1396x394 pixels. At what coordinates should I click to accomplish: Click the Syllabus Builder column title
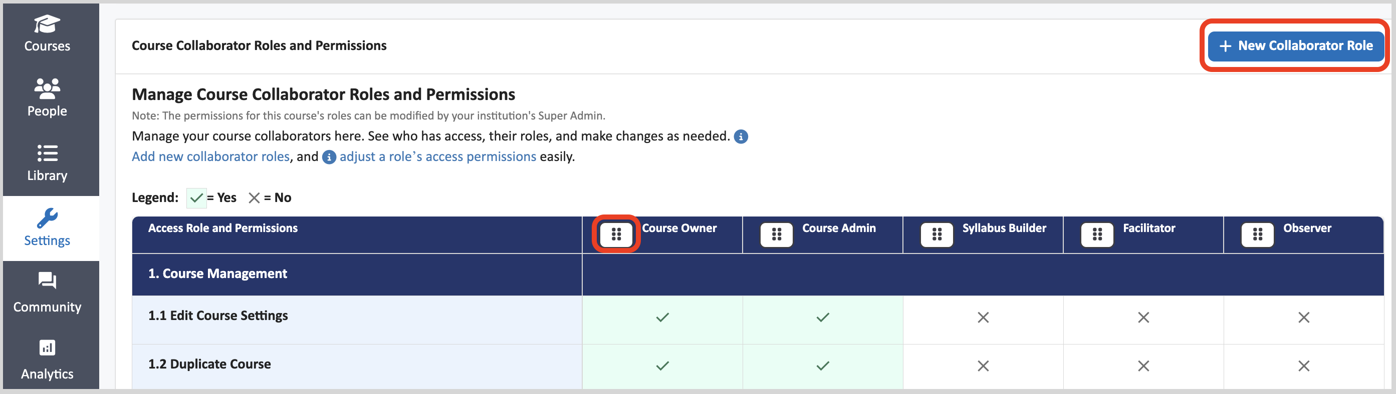point(1004,228)
